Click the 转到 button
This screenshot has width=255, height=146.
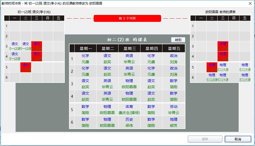(178, 40)
